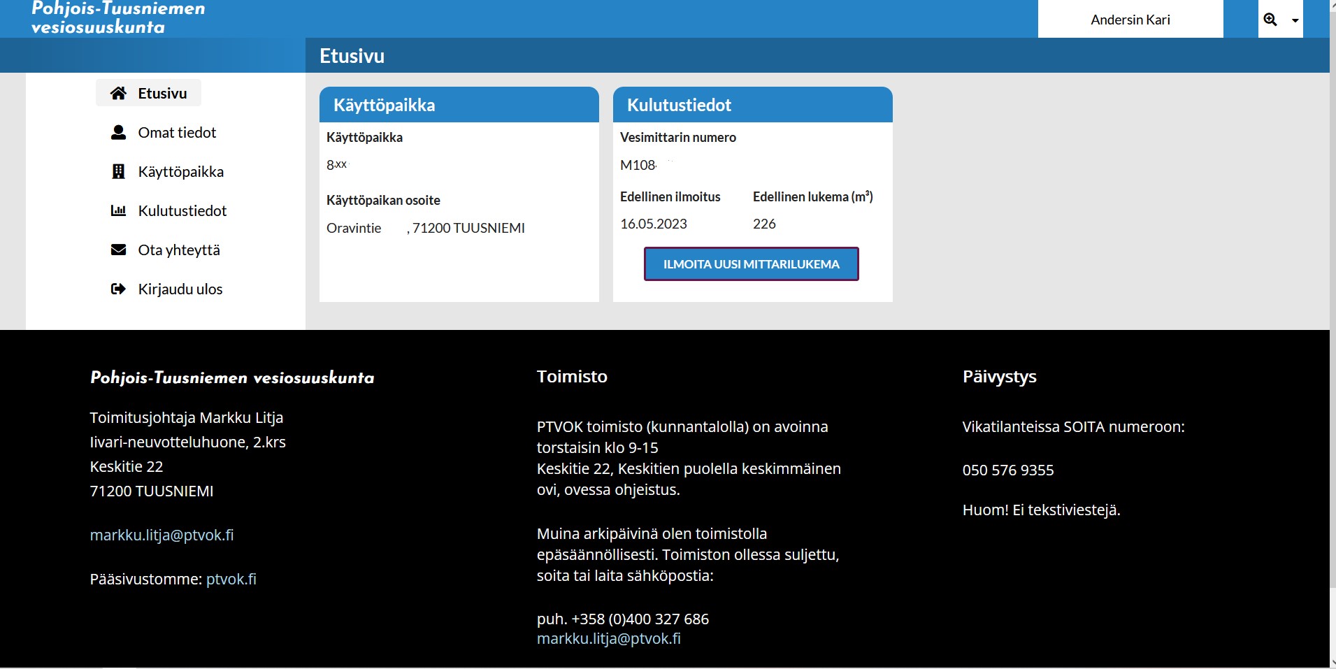Image resolution: width=1336 pixels, height=669 pixels.
Task: Click the scrollbar down arrow at page bottom
Action: pyautogui.click(x=1332, y=662)
